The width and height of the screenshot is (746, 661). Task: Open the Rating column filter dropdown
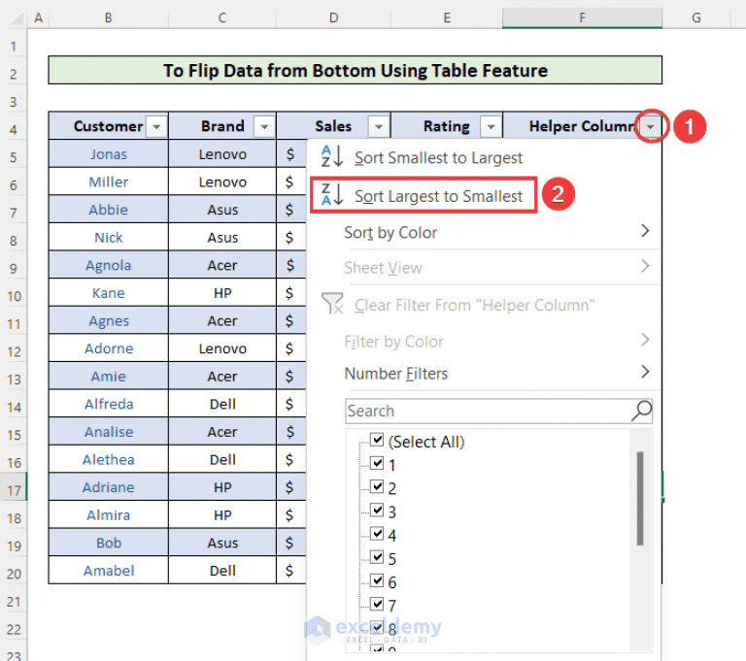coord(491,127)
